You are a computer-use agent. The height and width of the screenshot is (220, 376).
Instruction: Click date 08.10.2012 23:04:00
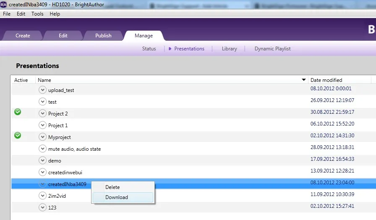point(332,182)
